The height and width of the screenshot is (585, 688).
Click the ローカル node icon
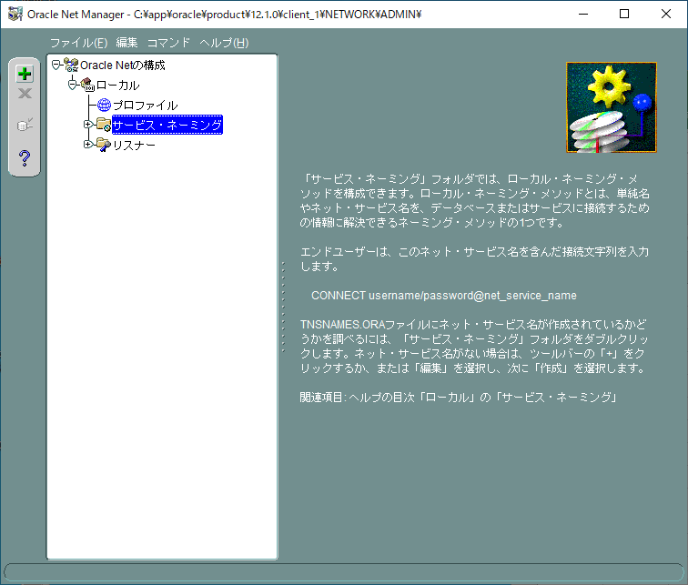(87, 85)
